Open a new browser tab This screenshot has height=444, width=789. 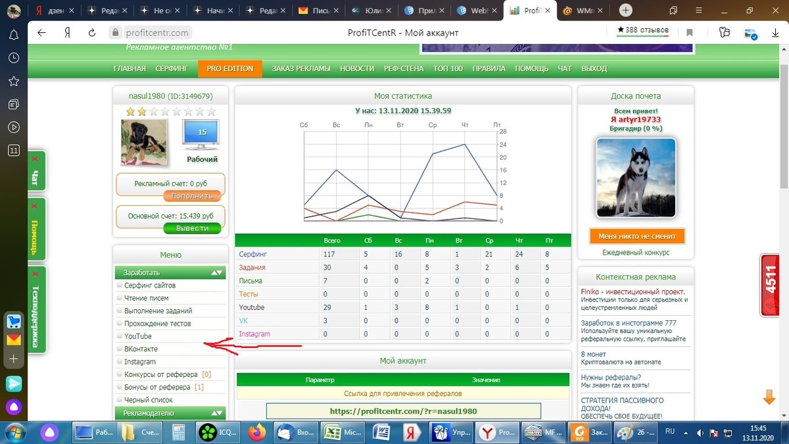coord(625,11)
